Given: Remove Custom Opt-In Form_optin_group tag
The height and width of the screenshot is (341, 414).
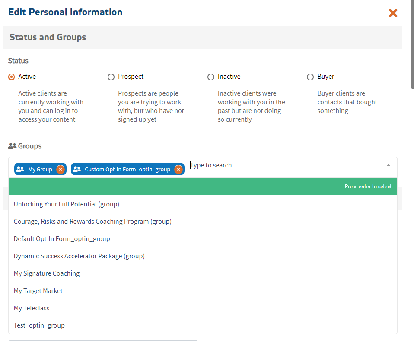Looking at the screenshot, I should (178, 169).
